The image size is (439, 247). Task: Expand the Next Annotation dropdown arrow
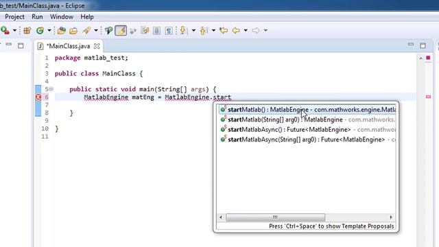pyautogui.click(x=193, y=30)
